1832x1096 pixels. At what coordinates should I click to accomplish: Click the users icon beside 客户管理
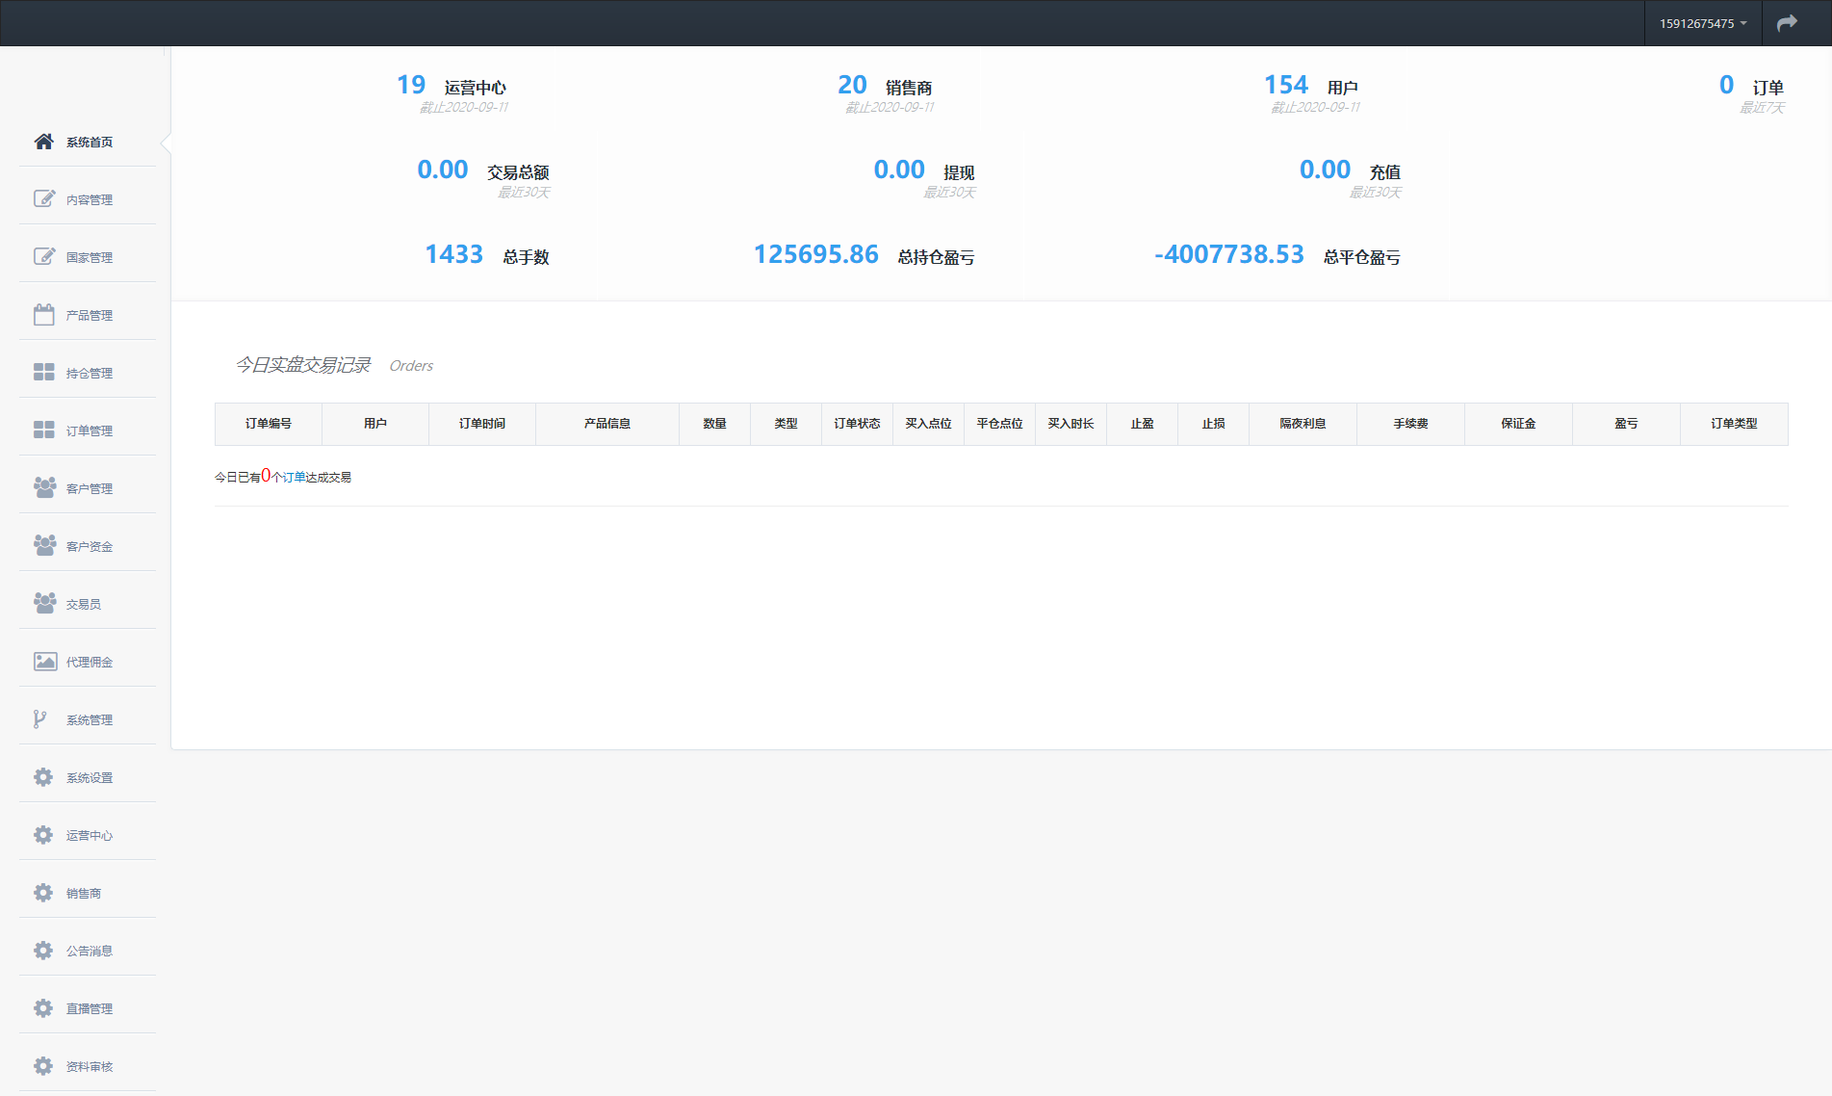43,488
